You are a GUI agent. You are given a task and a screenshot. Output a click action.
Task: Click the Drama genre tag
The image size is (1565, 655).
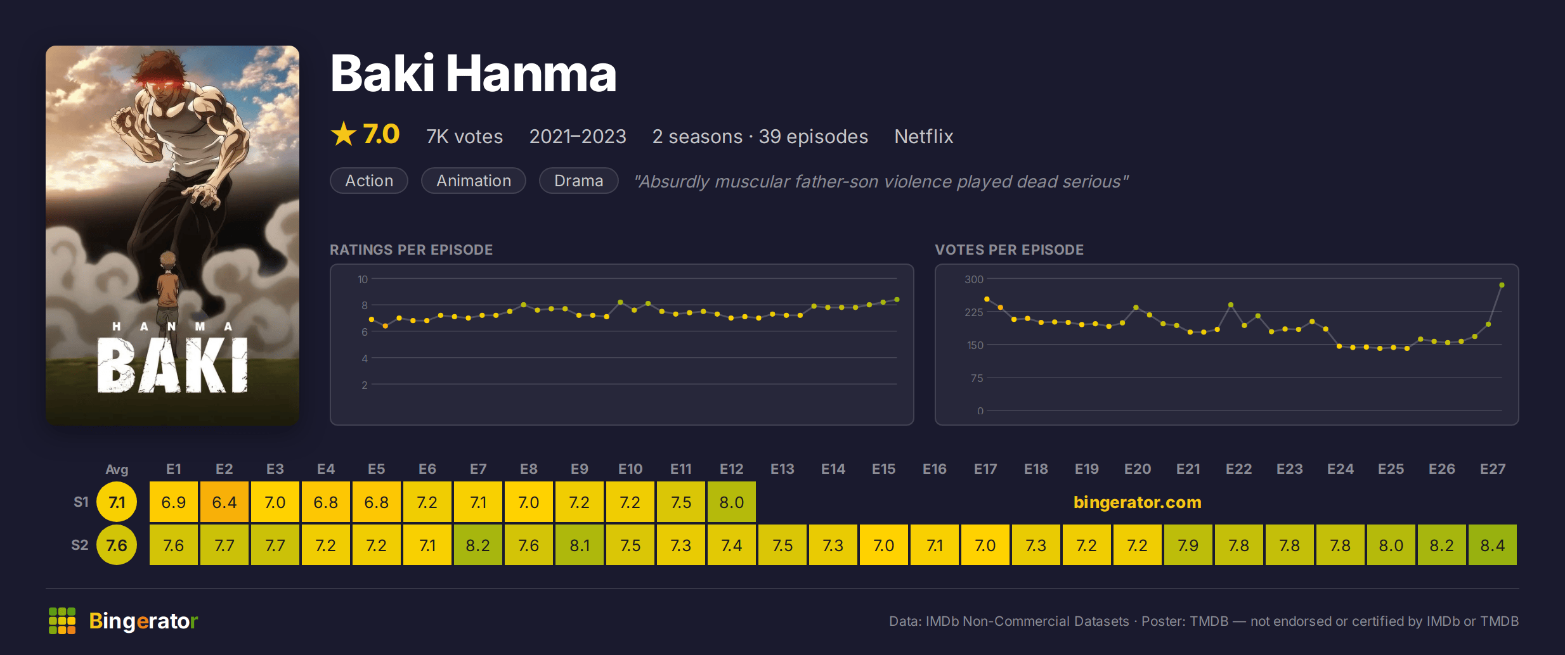(x=579, y=181)
